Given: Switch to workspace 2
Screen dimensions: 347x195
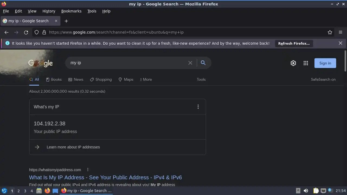Looking at the screenshot, I should [x=18, y=191].
